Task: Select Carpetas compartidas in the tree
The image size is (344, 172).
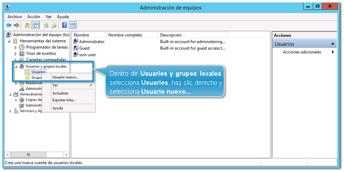Action: 46,59
